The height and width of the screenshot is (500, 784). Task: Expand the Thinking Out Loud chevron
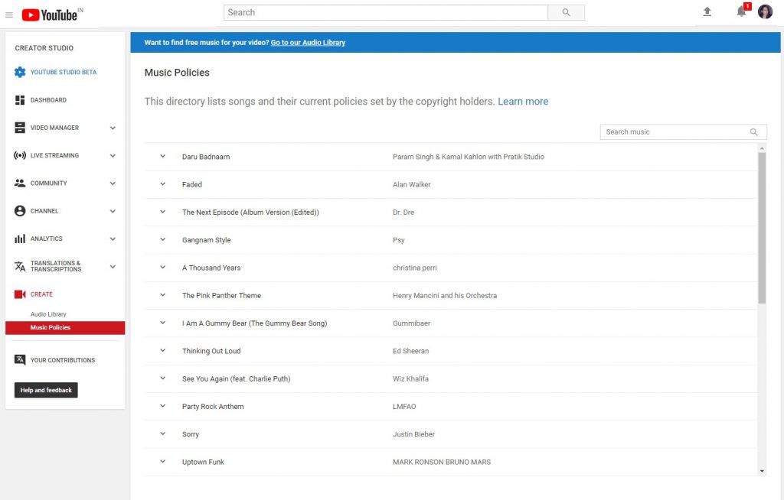[162, 350]
